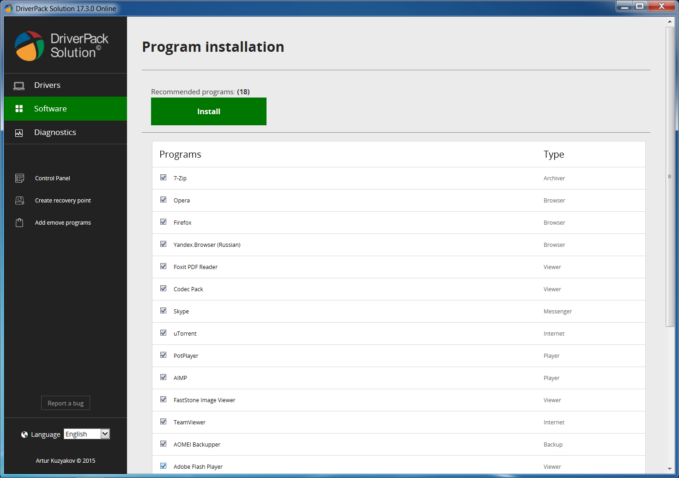Image resolution: width=679 pixels, height=478 pixels.
Task: Click the Control Panel icon
Action: [19, 178]
